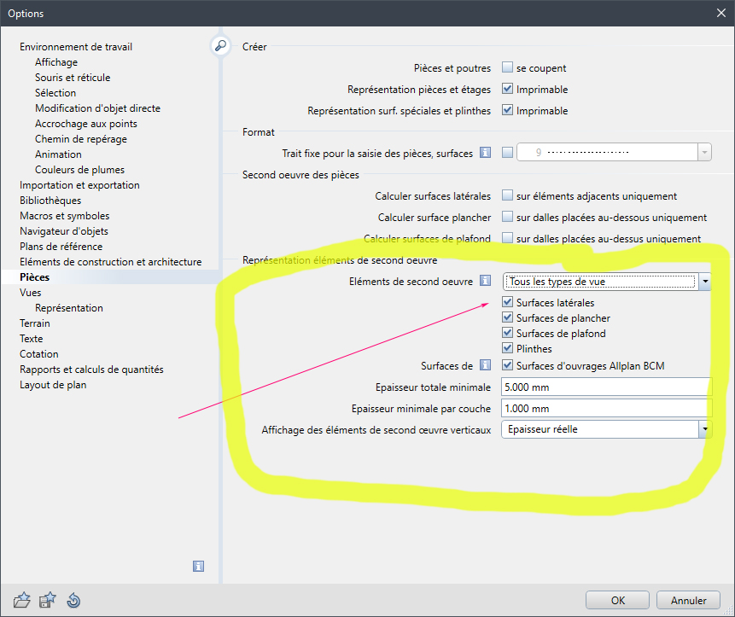Enable Trait fixe checkbox
The image size is (735, 617).
click(507, 153)
